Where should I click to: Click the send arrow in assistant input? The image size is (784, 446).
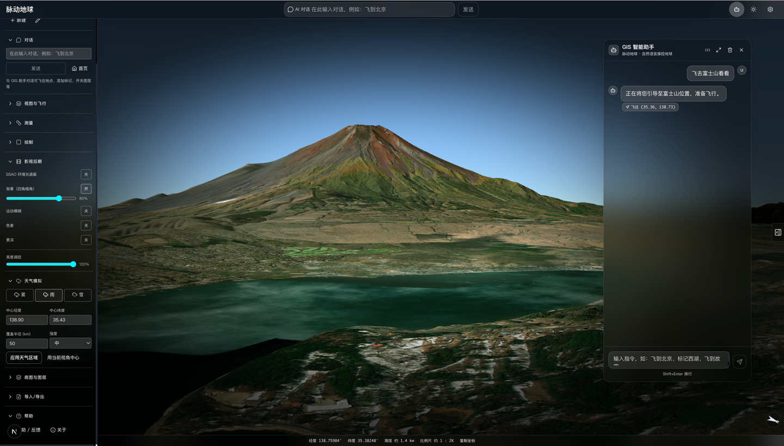point(739,362)
